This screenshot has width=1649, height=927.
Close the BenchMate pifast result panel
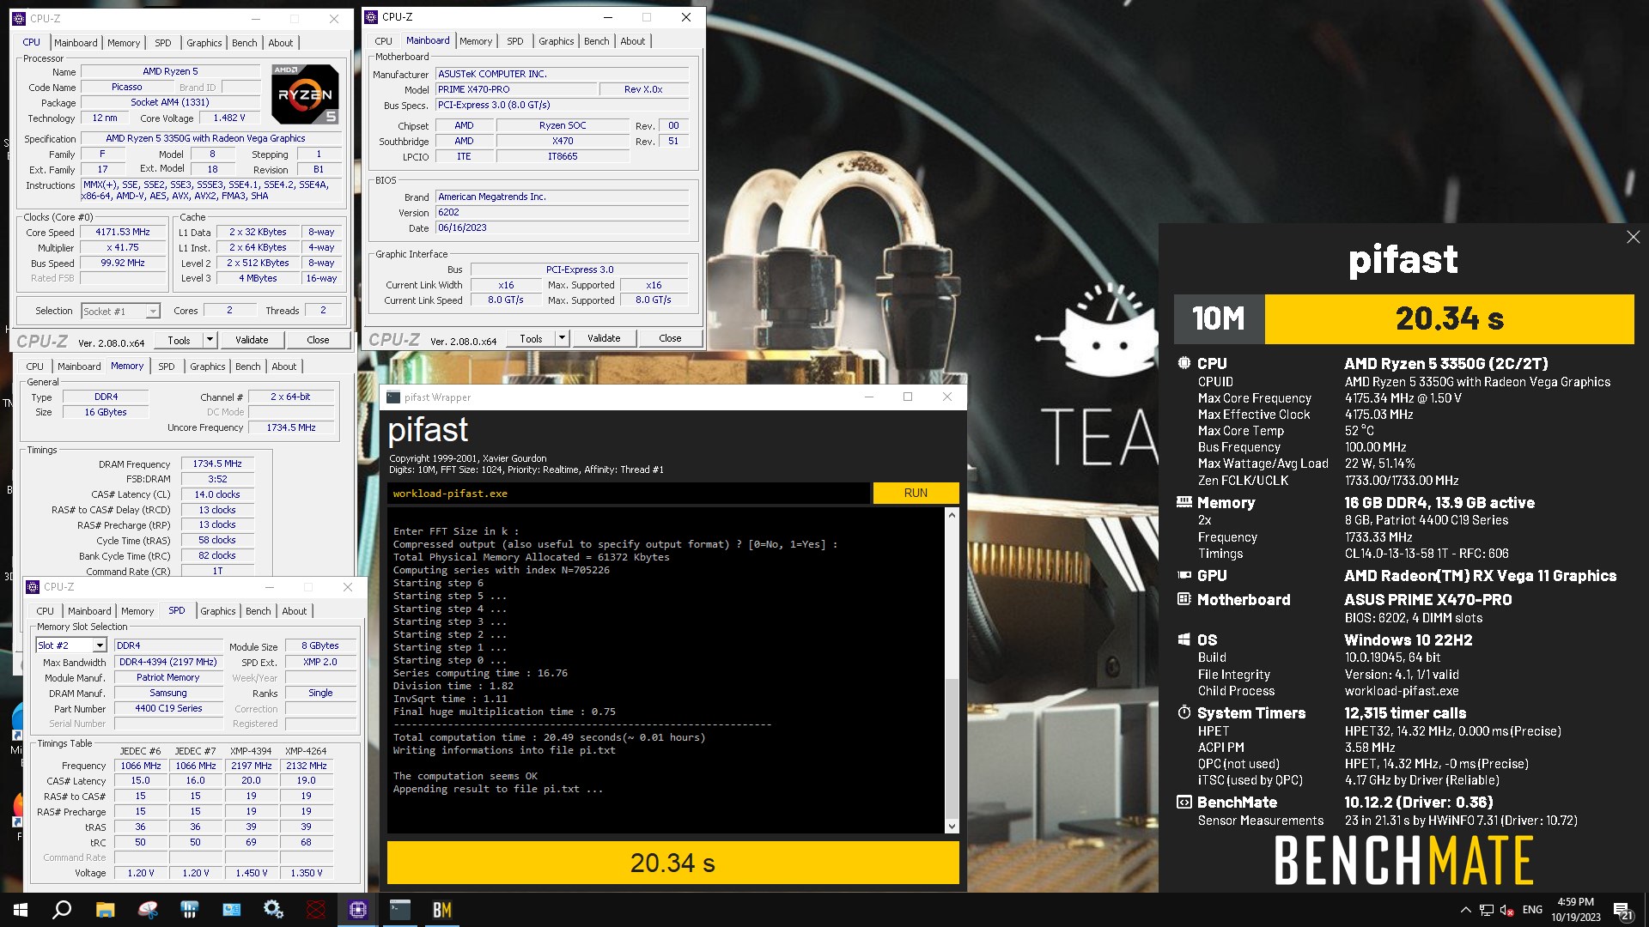[1633, 237]
